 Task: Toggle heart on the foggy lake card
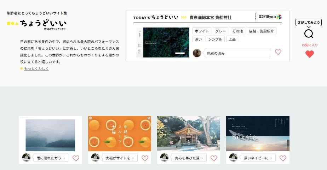point(76,158)
